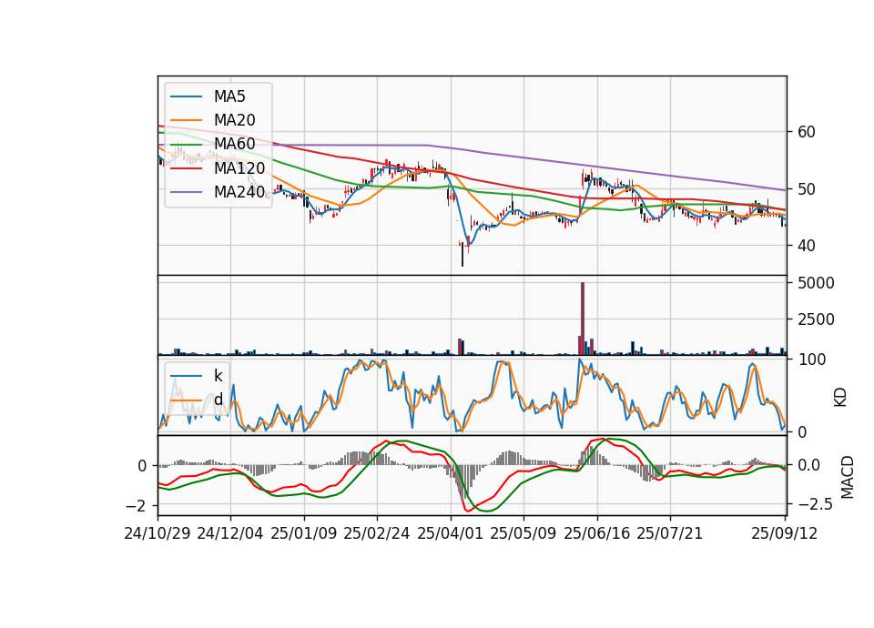This screenshot has width=874, height=628.
Task: Click the 100 label on KD axis
Action: tap(811, 360)
